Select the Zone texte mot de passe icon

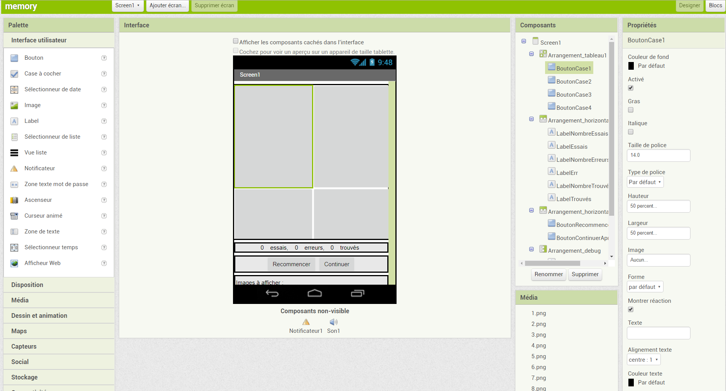tap(14, 185)
